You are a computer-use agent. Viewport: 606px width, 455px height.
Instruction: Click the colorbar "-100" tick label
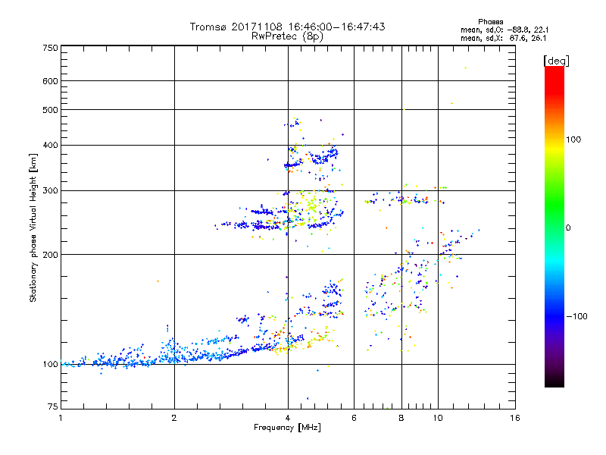click(x=576, y=316)
